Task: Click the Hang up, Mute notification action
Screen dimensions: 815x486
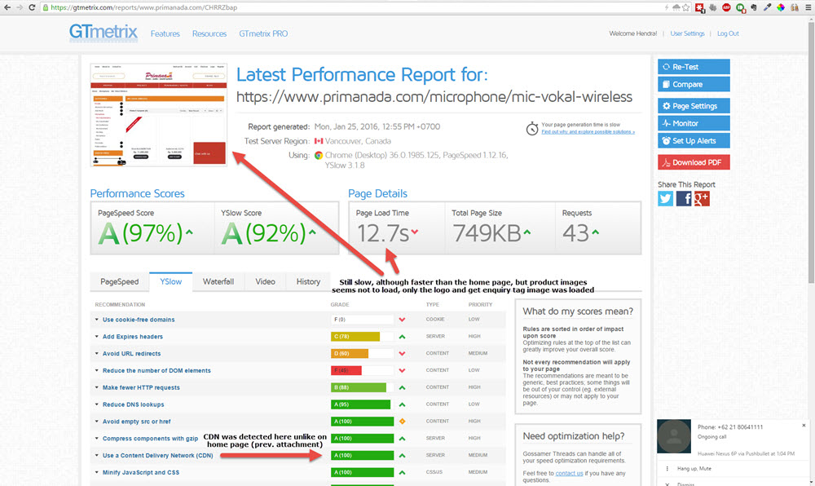Action: click(694, 468)
